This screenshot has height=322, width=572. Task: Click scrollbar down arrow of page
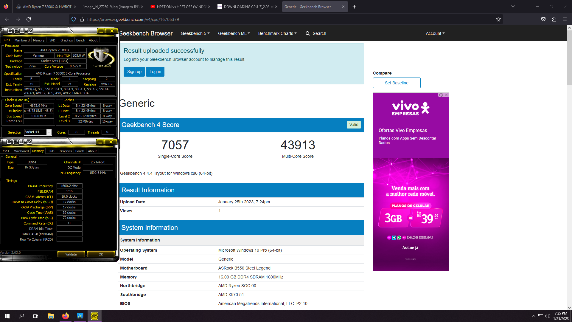click(x=569, y=308)
